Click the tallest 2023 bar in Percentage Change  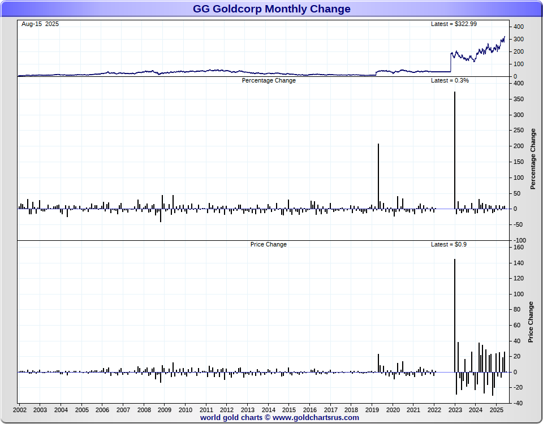click(455, 150)
